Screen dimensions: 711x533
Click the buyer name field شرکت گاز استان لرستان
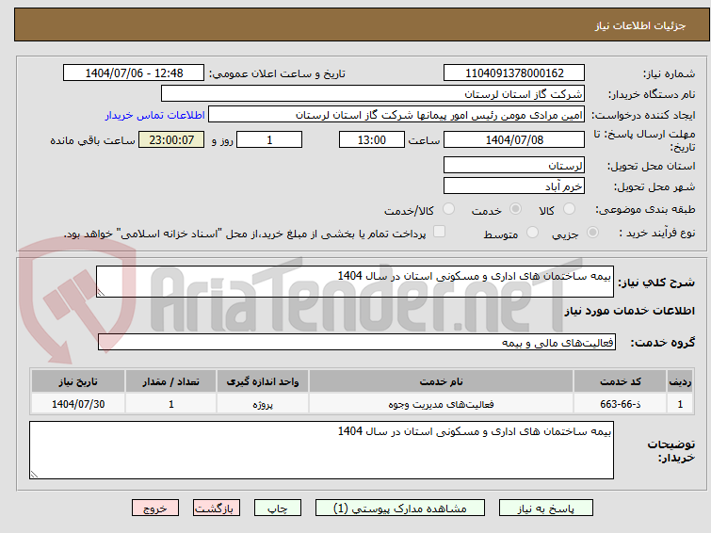[x=373, y=93]
